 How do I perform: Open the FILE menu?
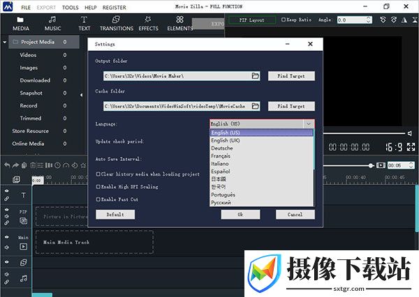click(x=26, y=8)
